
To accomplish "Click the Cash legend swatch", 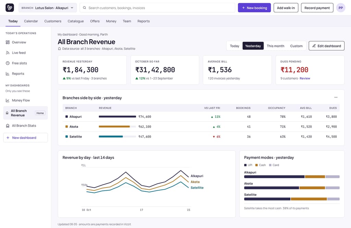I will click(256, 165).
